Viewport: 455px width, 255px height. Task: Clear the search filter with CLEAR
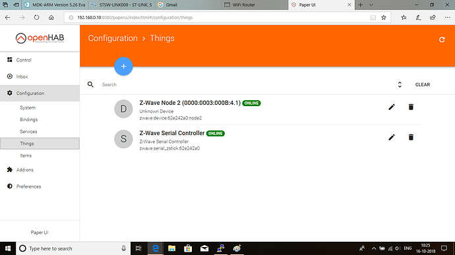coord(423,84)
